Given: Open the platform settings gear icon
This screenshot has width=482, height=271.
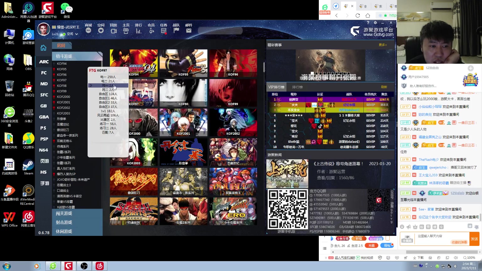Looking at the screenshot, I should point(375,23).
